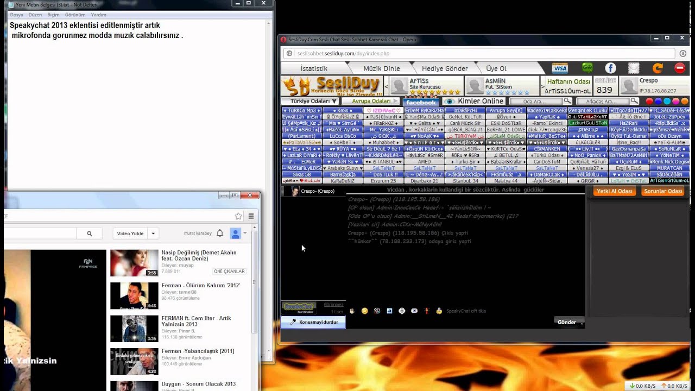The width and height of the screenshot is (695, 391).
Task: Click the Yetki Al Odası button
Action: [x=615, y=191]
